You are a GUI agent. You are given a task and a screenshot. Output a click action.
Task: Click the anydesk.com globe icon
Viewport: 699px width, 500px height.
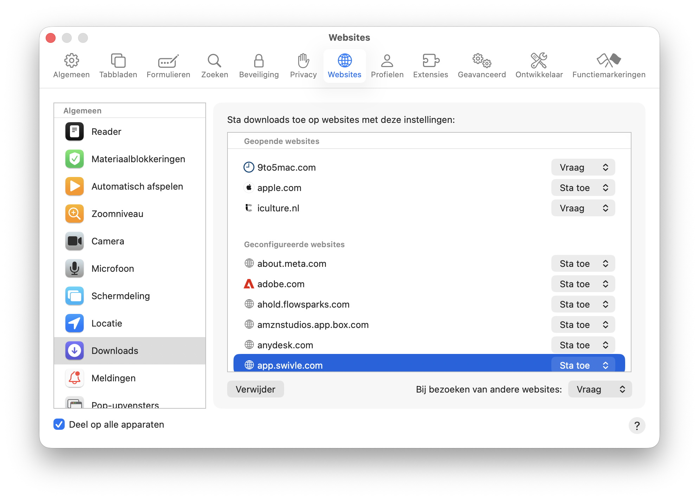249,345
